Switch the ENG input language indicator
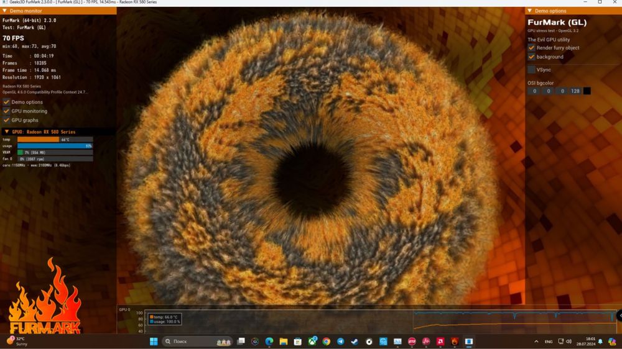622x349 pixels. coord(549,342)
